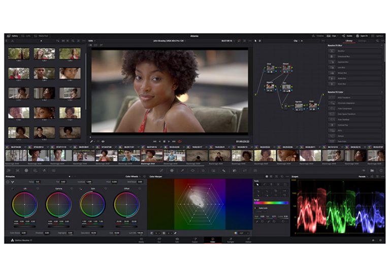Screen dimensions: 390x276
Task: Open the viewer zoom percentage dropdown
Action: pos(92,41)
